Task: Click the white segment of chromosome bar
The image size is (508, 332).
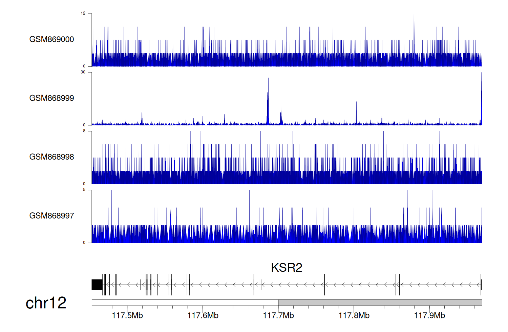Action: (185, 303)
